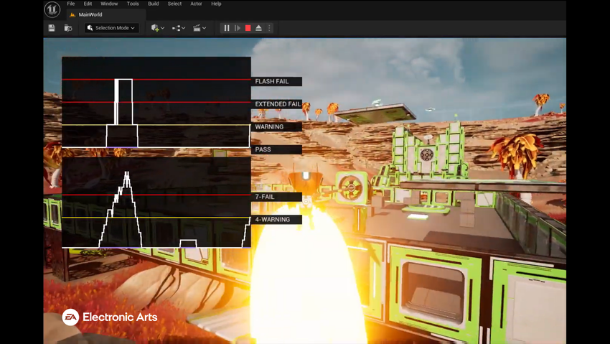Open the Window menu
The width and height of the screenshot is (610, 344).
point(109,4)
